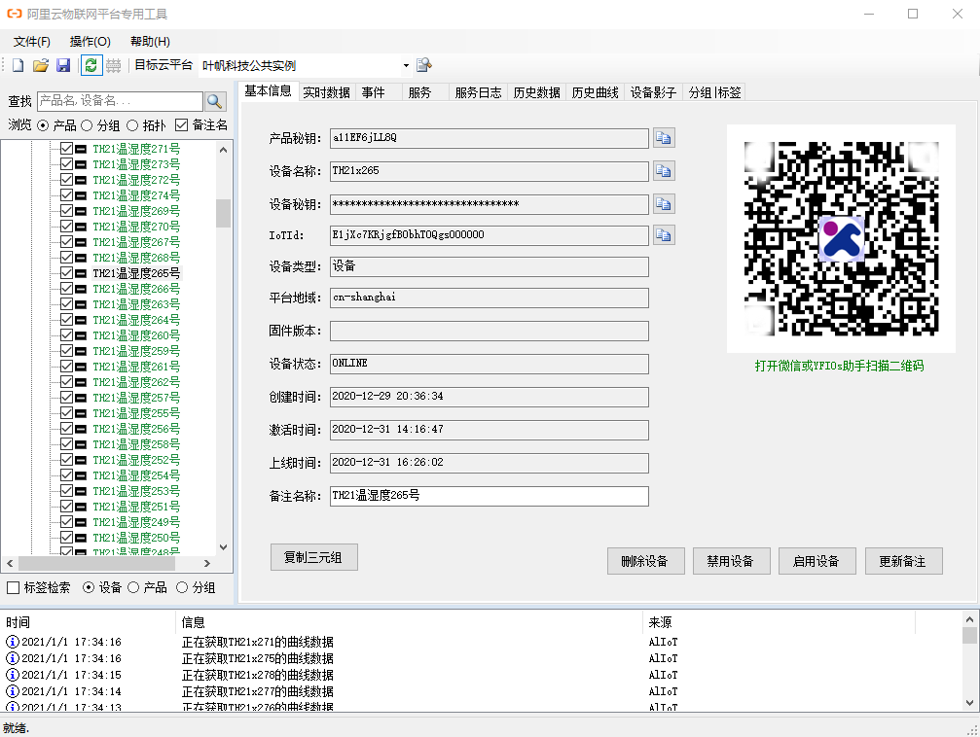Toggle the 备注名 checkbox
This screenshot has height=737, width=980.
pyautogui.click(x=181, y=125)
